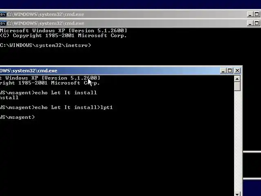Minimize the topmost background cmd.exe window
The width and height of the screenshot is (261, 196).
click(x=250, y=15)
